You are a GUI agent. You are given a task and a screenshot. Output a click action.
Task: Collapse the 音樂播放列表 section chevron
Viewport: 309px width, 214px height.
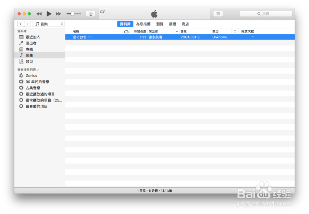pos(38,70)
